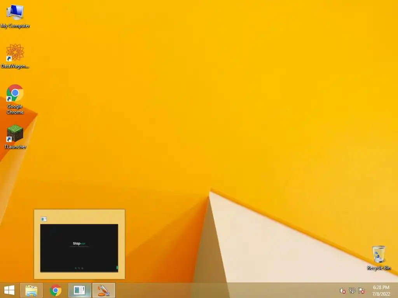Unmute the volume tray icon
The height and width of the screenshot is (298, 398).
click(342, 291)
